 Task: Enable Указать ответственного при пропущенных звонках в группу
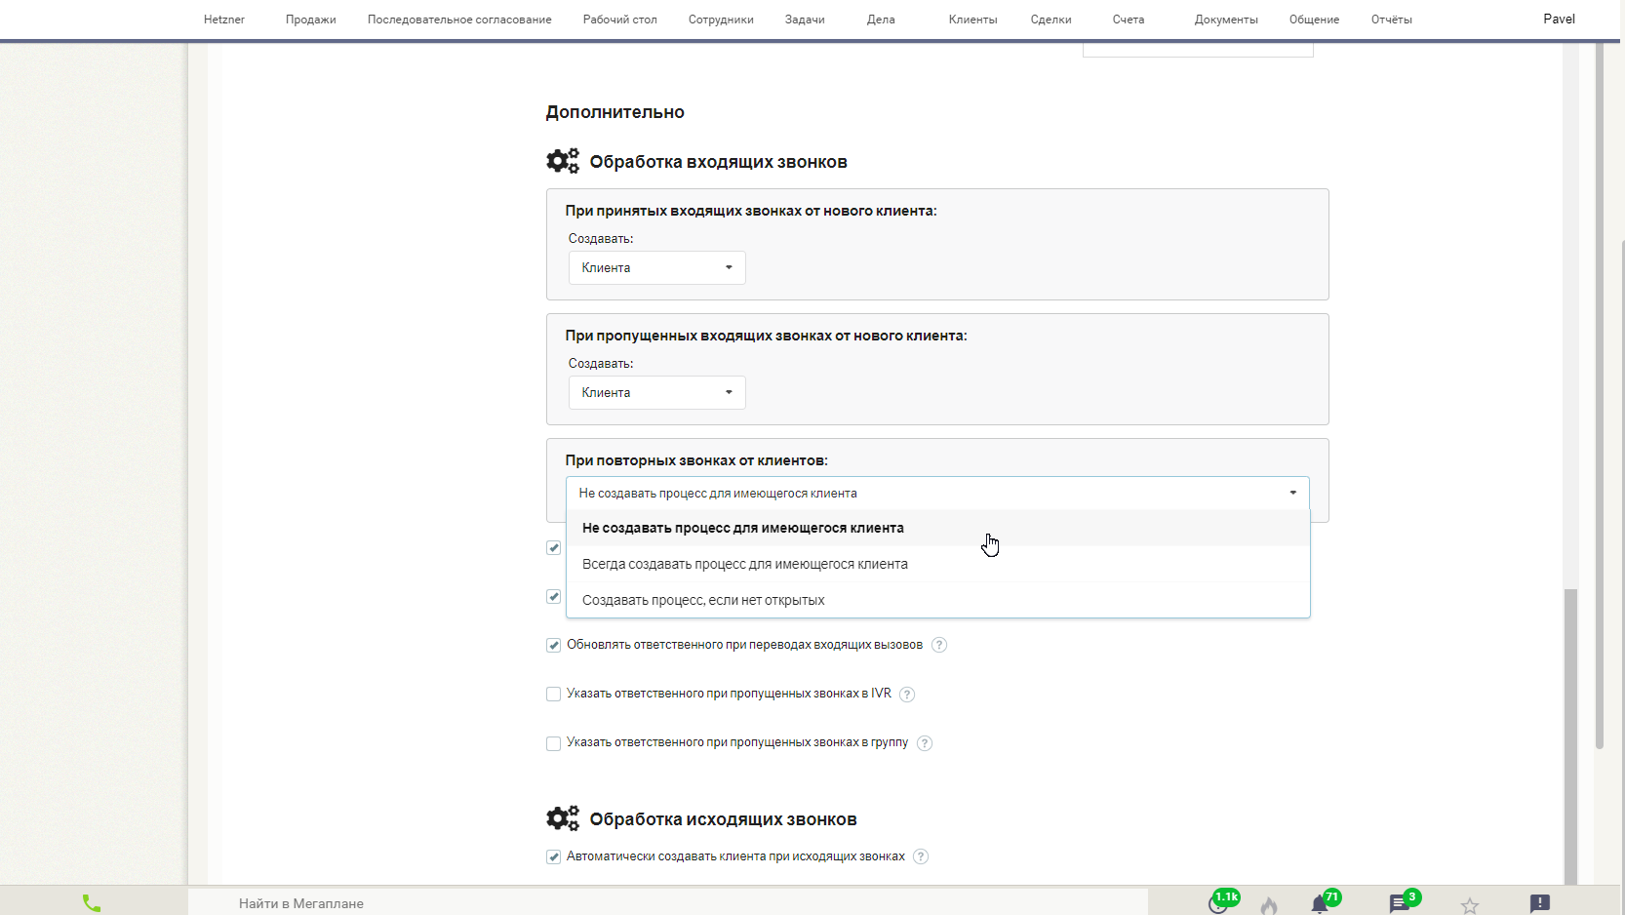click(x=553, y=743)
